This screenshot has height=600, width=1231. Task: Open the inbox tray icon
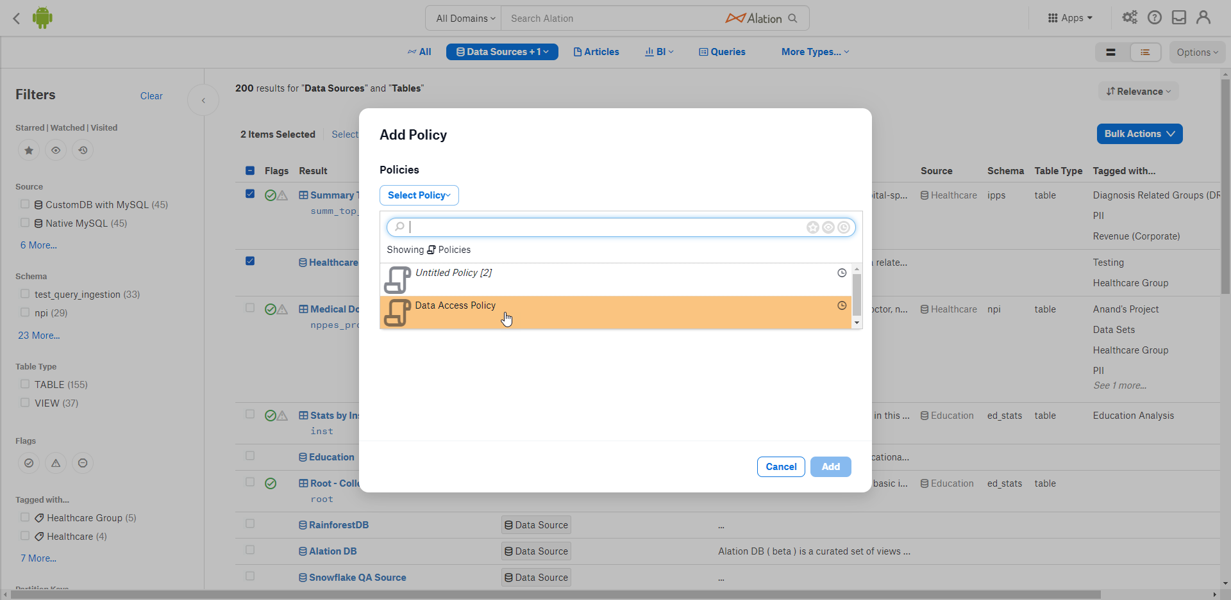pos(1179,18)
